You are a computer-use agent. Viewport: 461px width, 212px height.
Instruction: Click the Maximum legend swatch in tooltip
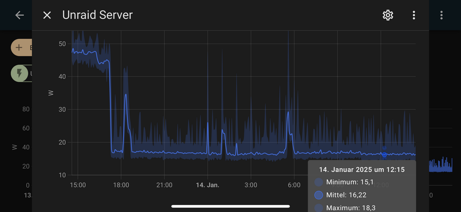tap(319, 207)
